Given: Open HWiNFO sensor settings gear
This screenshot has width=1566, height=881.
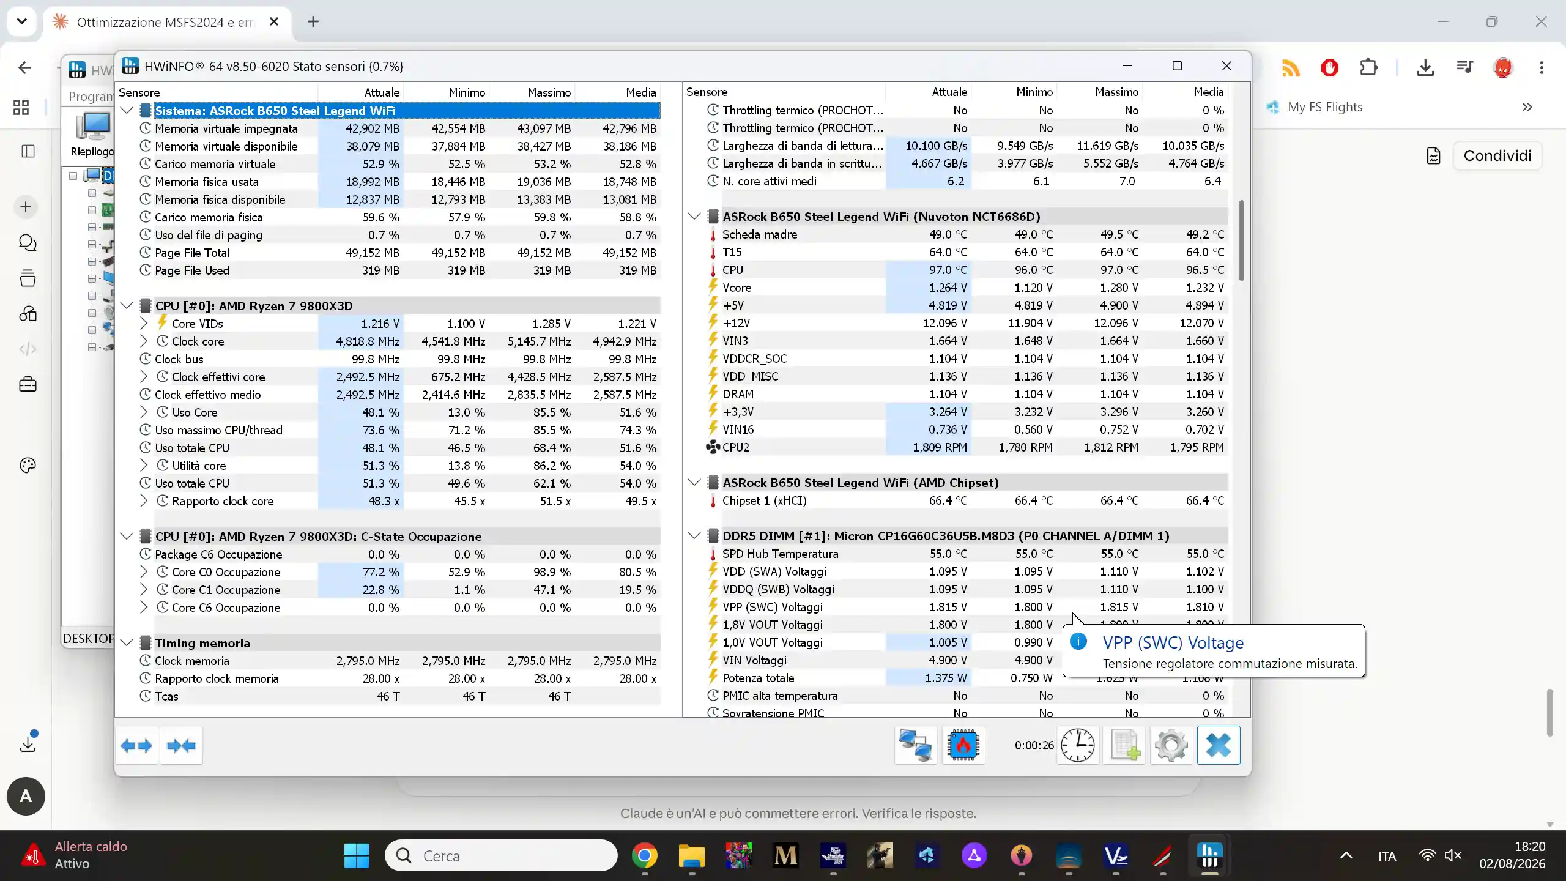Looking at the screenshot, I should (x=1171, y=745).
